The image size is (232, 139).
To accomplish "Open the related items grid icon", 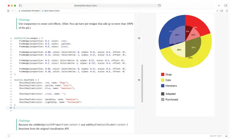I will 8,11.
